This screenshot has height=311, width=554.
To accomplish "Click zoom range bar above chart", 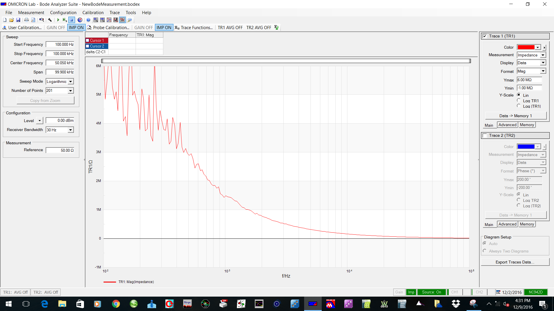I will click(286, 61).
